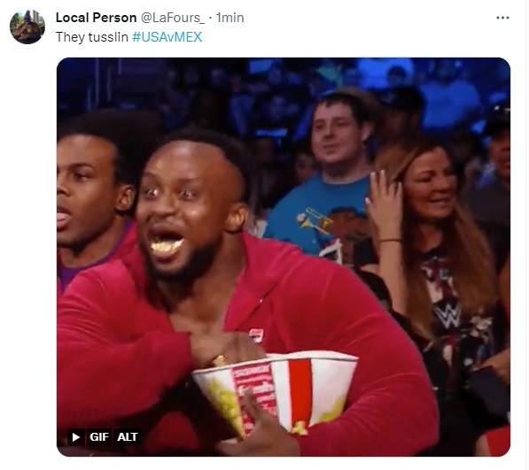Viewport: 529px width, 470px height.
Task: Click the Local Person display name
Action: tap(97, 18)
